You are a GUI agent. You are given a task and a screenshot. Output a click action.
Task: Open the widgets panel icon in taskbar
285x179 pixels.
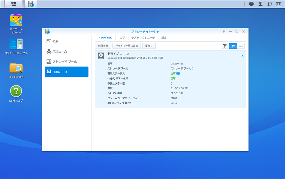[x=279, y=4]
